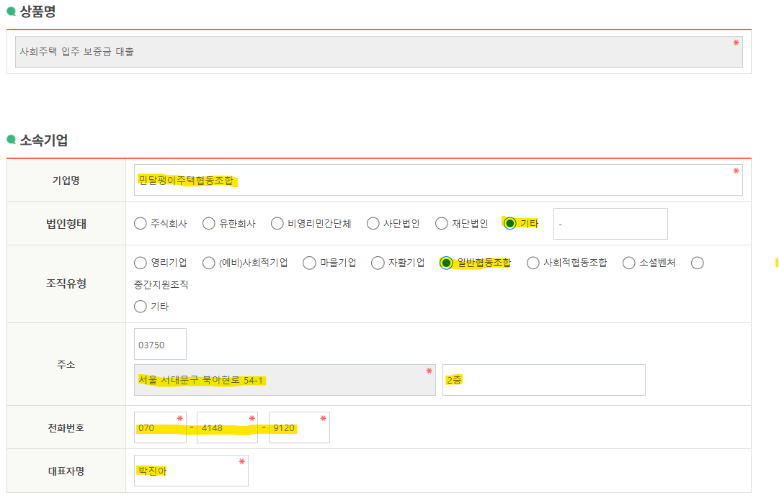
Task: Select 기타 in the 법인형태 row
Action: pos(509,224)
